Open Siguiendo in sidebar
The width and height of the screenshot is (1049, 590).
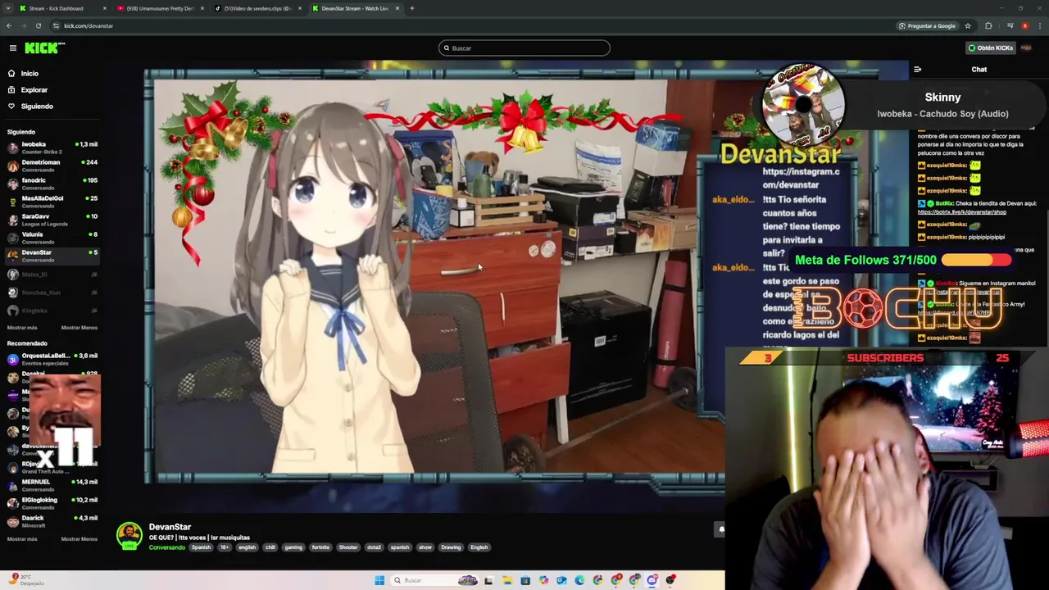point(37,107)
